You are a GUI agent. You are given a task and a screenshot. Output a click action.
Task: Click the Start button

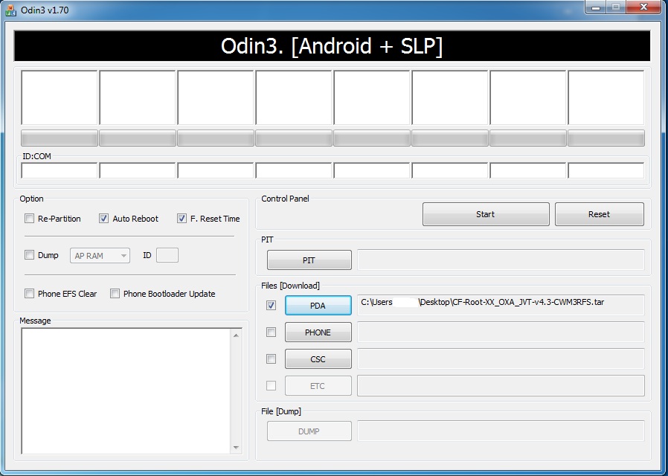click(x=486, y=214)
